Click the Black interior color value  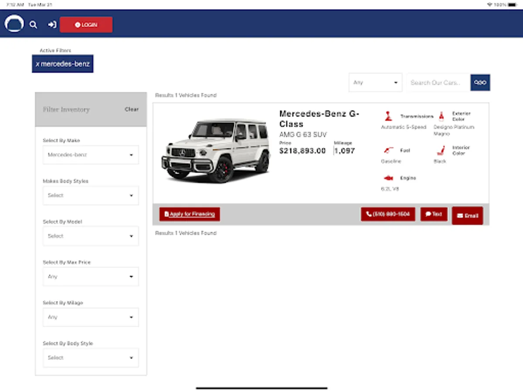click(x=440, y=161)
